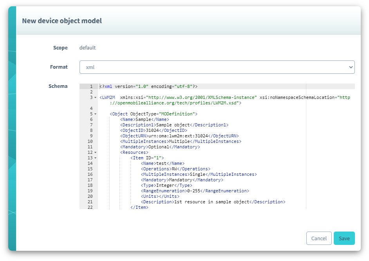
Task: Click line number 10 in the gutter
Action: pyautogui.click(x=90, y=141)
